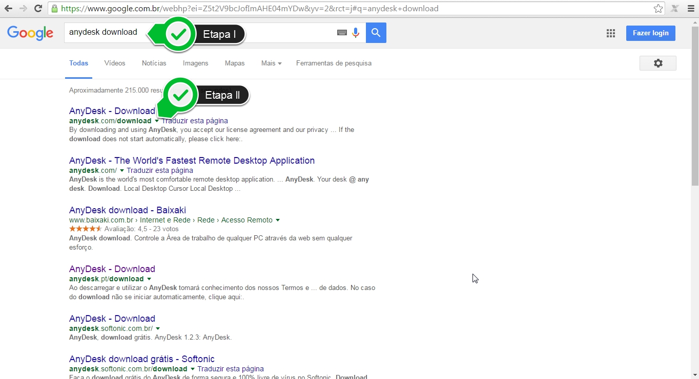699x379 pixels.
Task: Click the browser address bar URL
Action: pos(250,9)
